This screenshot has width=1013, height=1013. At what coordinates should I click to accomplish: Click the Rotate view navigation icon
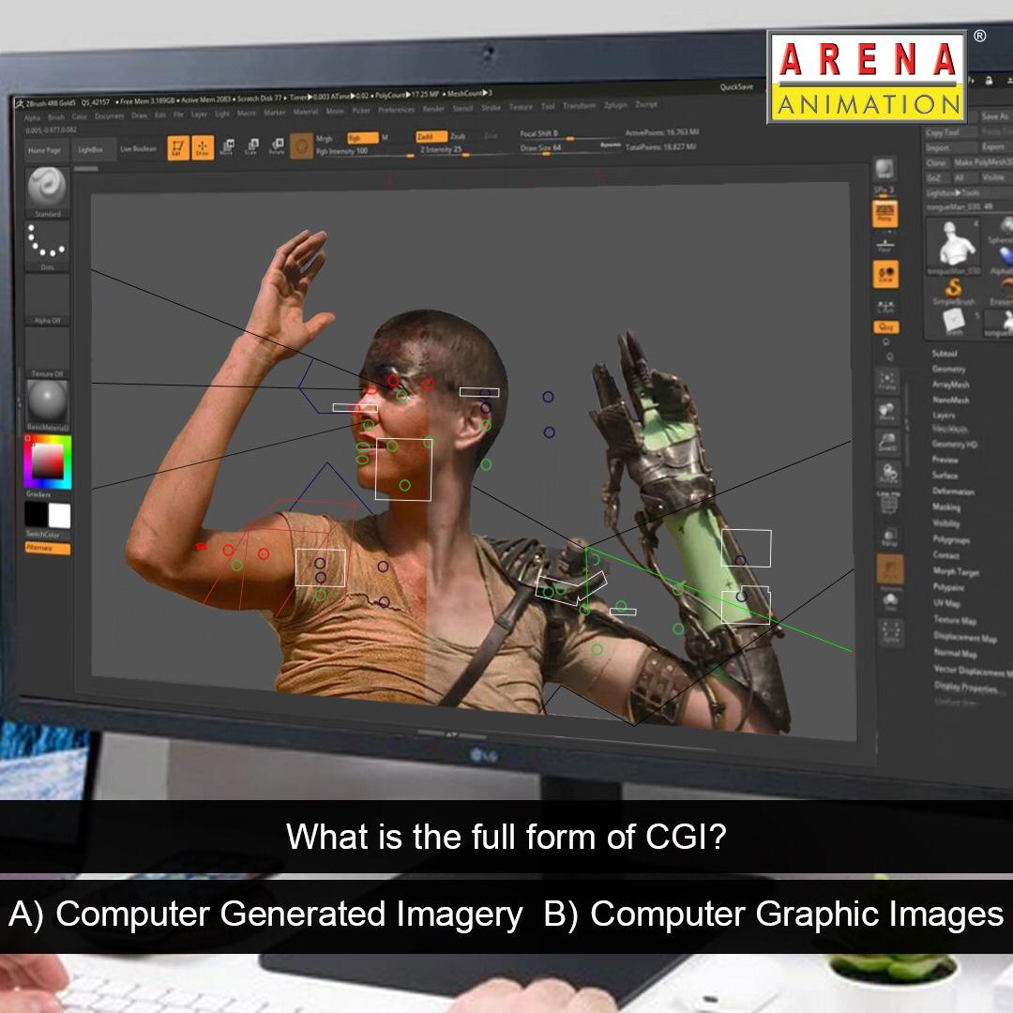click(888, 473)
